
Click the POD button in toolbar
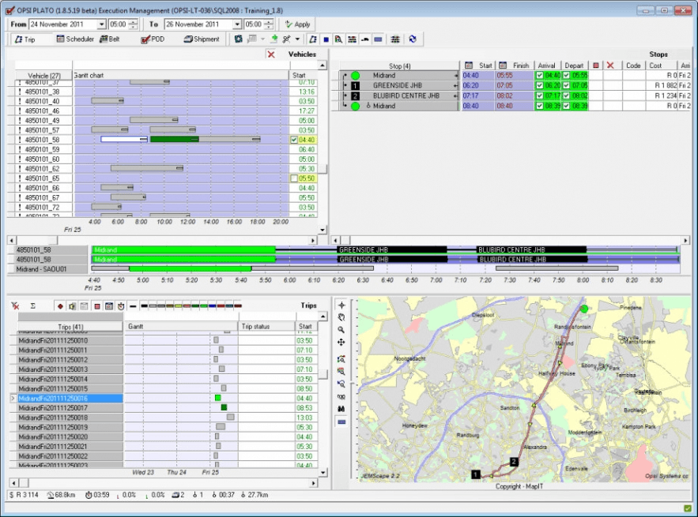[153, 39]
